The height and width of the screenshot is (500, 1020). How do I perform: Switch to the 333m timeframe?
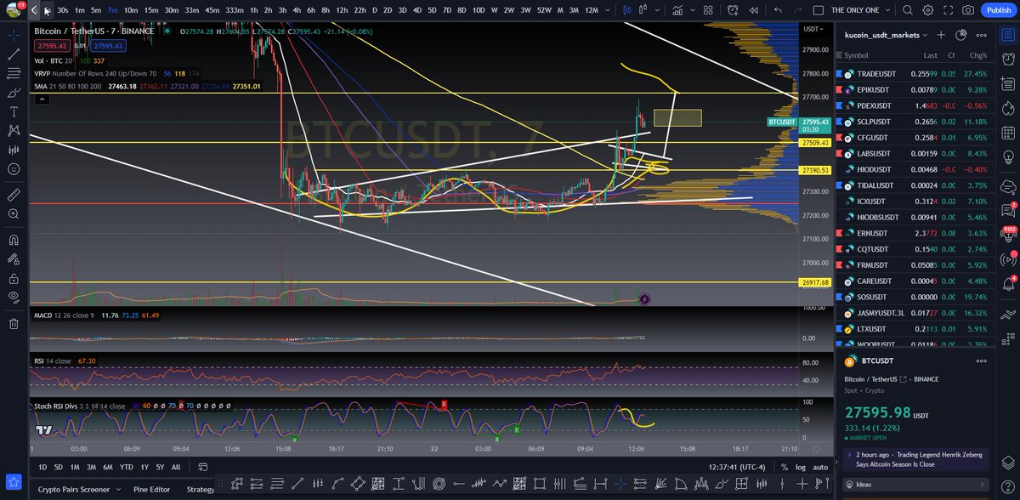pos(235,10)
